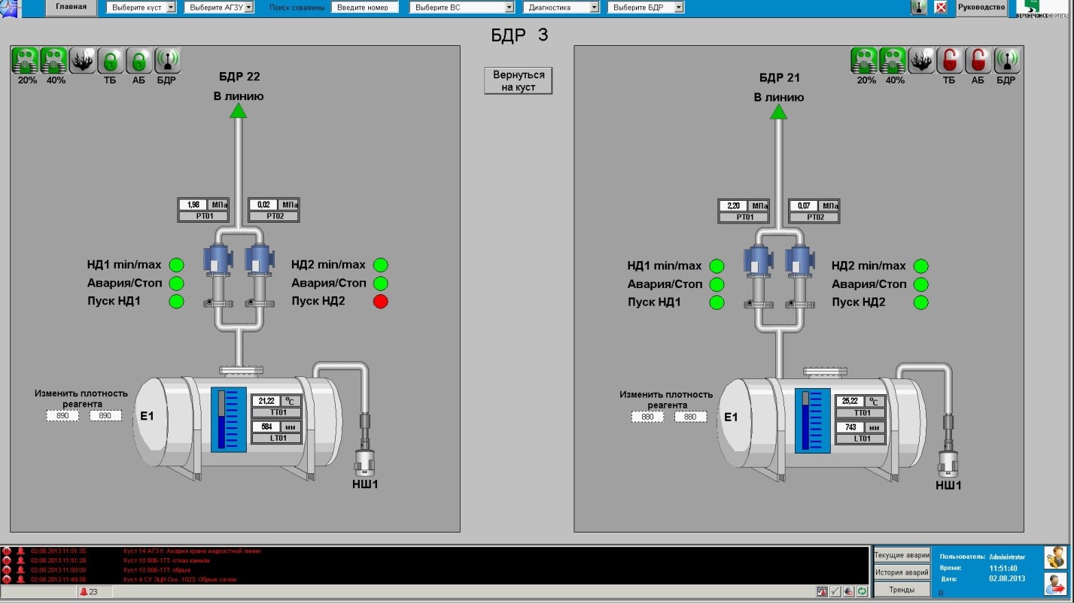Toggle Пуск НД1 indicator in БДР 22
1074x604 pixels.
[x=176, y=302]
